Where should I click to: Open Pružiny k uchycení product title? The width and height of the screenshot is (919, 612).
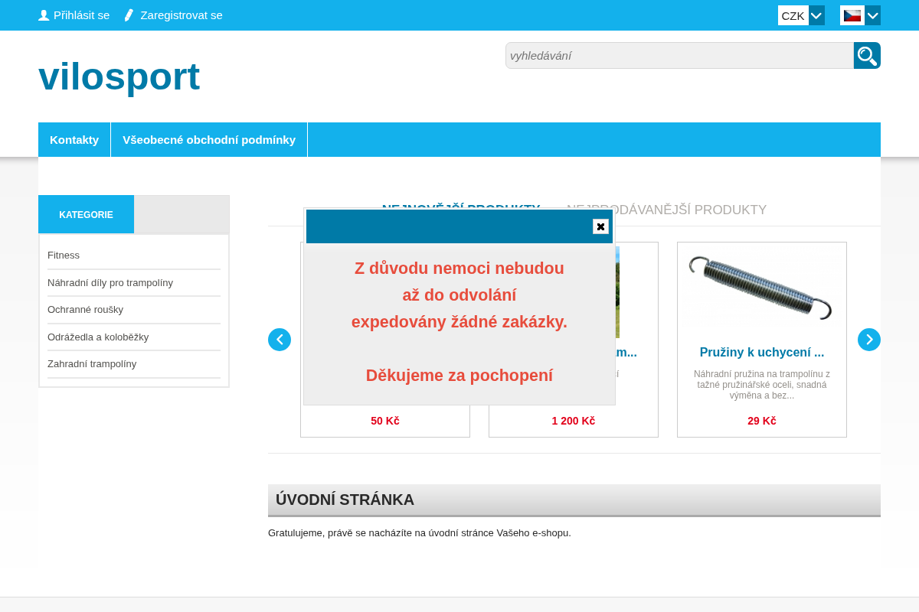[762, 352]
